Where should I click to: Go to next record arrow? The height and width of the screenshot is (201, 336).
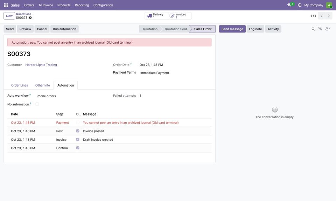coord(329,16)
